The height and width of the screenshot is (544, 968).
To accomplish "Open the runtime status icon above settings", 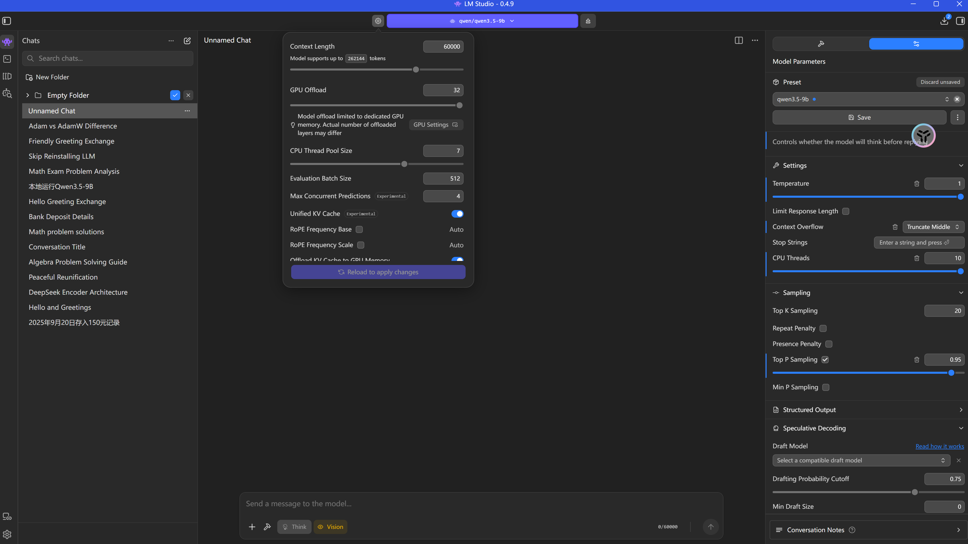I will tap(7, 517).
